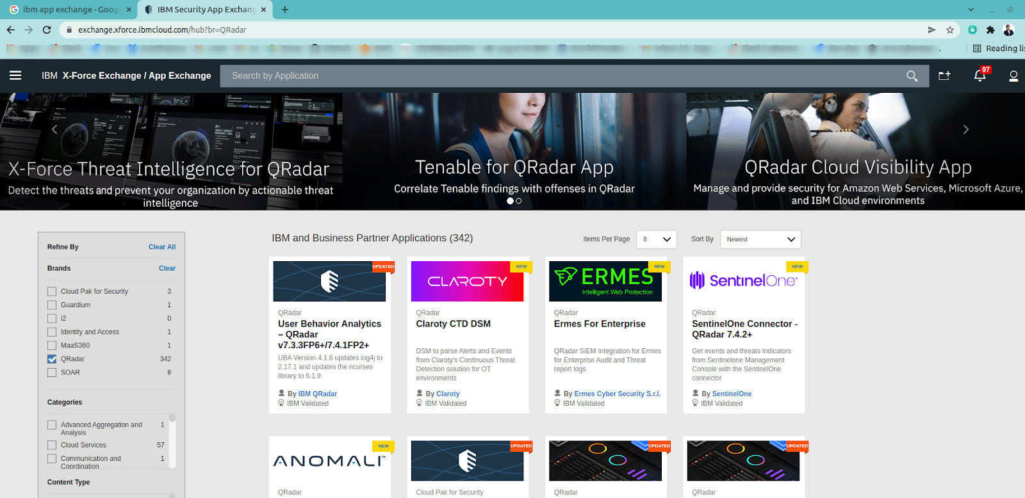This screenshot has width=1025, height=498.
Task: Open the Sort By Newest dropdown
Action: [x=760, y=239]
